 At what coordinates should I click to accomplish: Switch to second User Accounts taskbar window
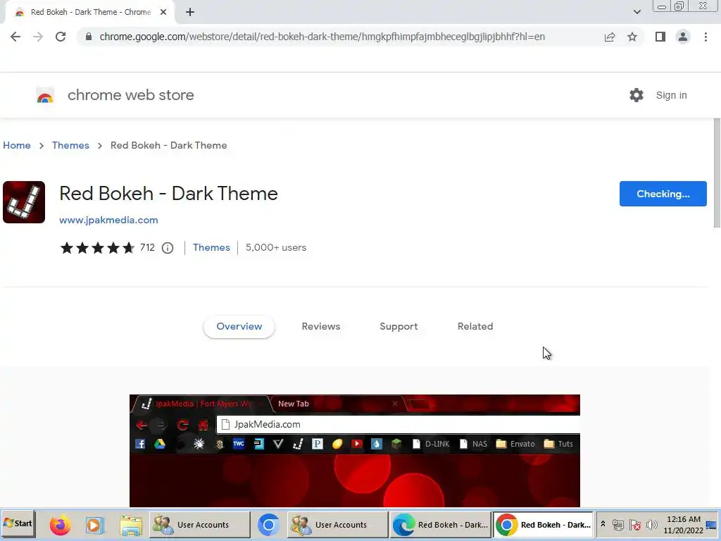tap(338, 524)
